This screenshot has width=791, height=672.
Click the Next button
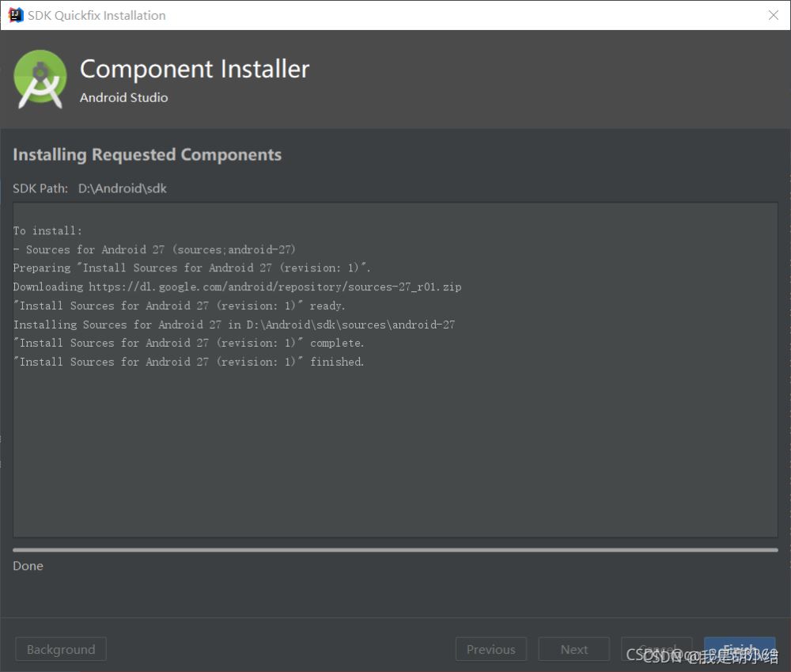tap(574, 649)
